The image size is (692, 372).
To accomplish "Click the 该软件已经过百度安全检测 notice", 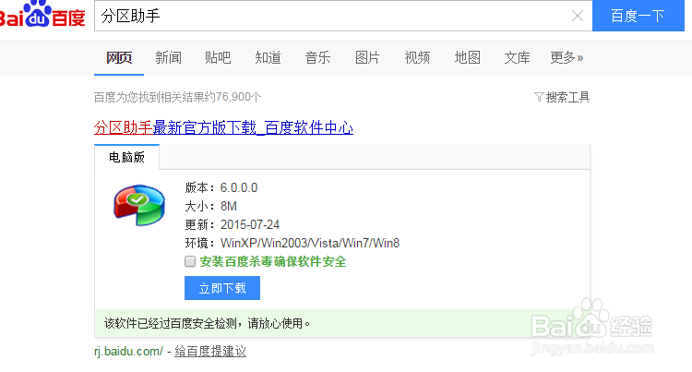I will pos(207,323).
